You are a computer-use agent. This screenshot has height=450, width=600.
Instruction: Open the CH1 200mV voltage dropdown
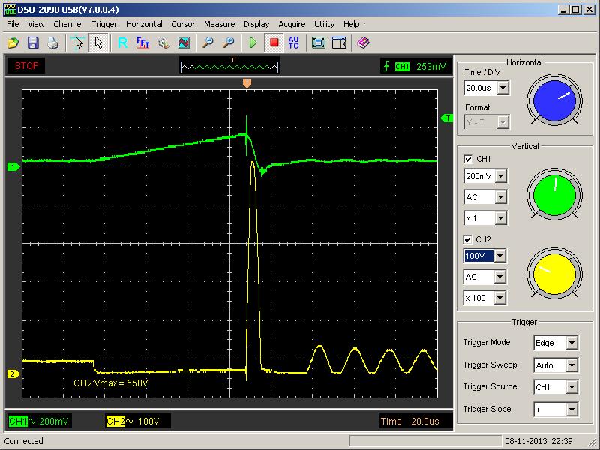coord(501,176)
